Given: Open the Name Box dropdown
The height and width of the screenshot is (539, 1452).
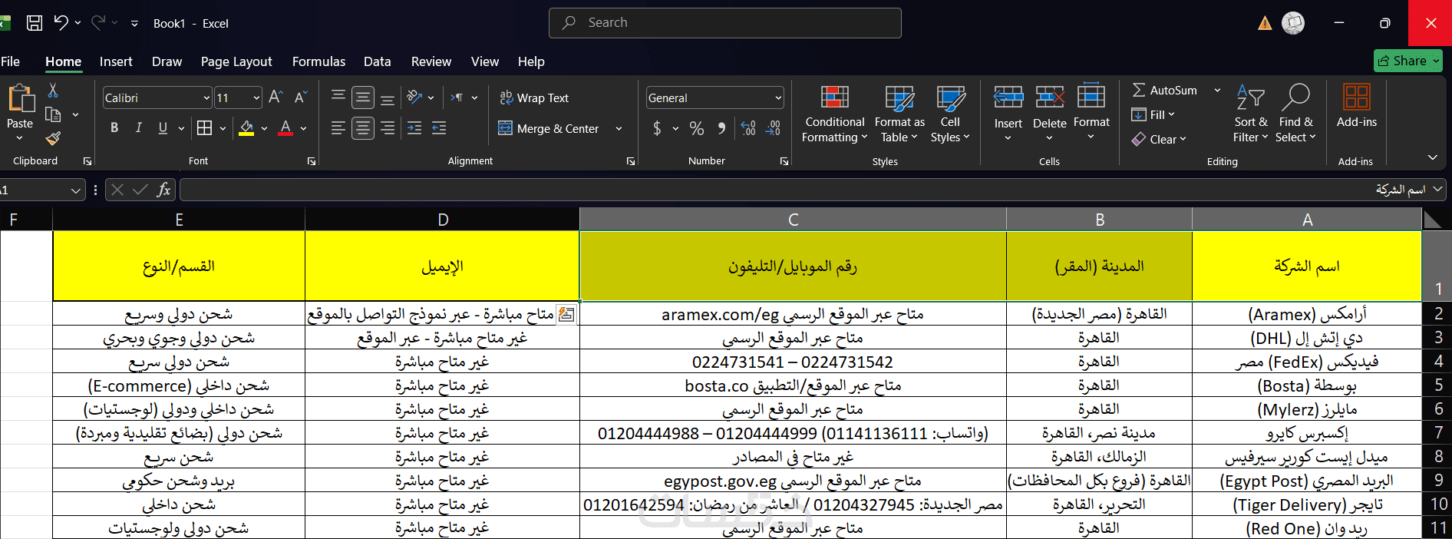Looking at the screenshot, I should [x=75, y=190].
